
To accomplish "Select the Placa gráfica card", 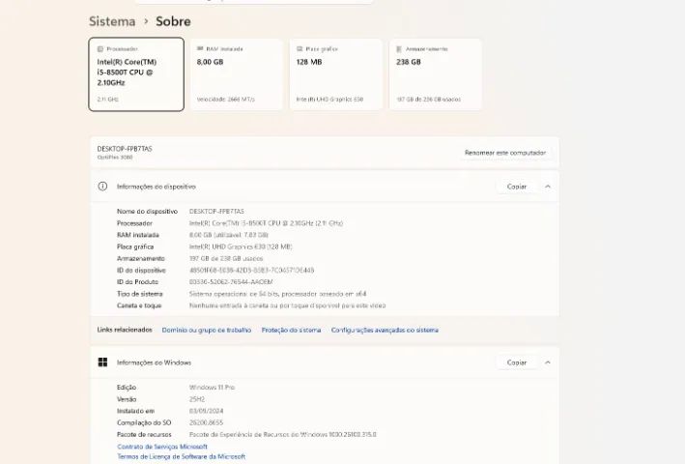I will click(336, 74).
